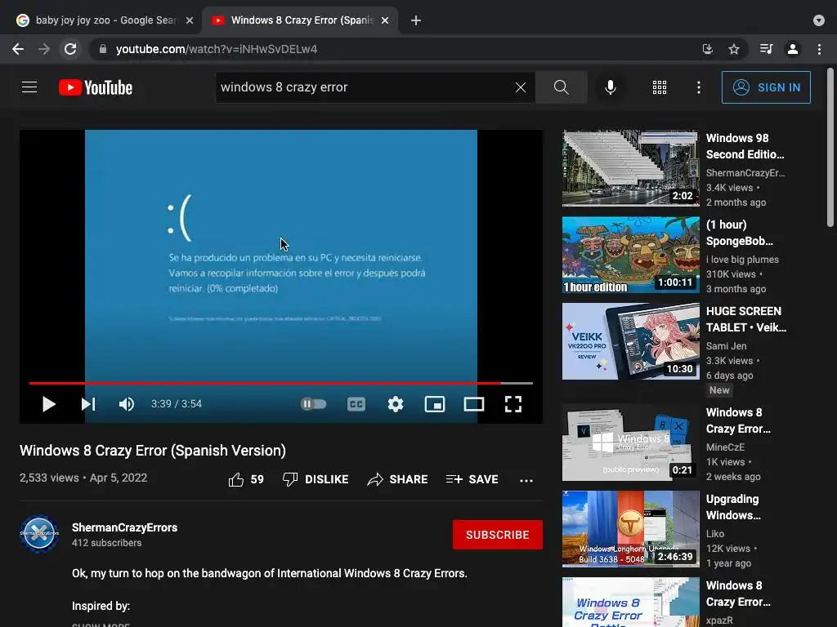837x627 pixels.
Task: Open the MineCzE Windows 8 Crazy Error thumbnail
Action: click(x=630, y=442)
